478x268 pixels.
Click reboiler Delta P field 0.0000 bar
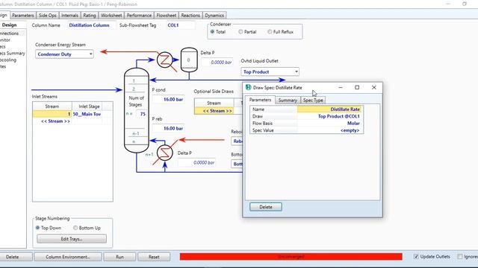tap(197, 162)
